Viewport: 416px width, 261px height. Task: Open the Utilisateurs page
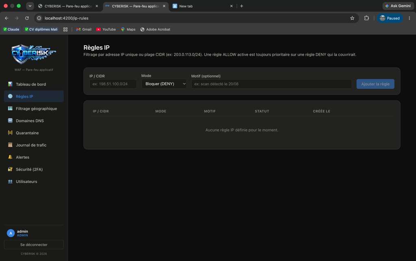[x=34, y=181]
